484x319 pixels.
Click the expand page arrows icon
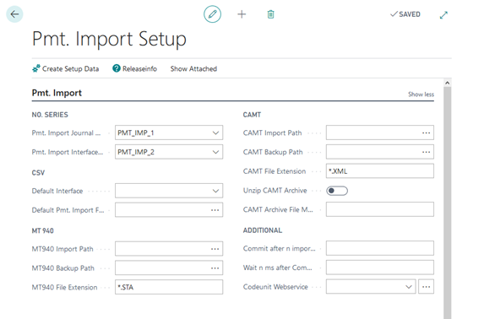pos(443,15)
